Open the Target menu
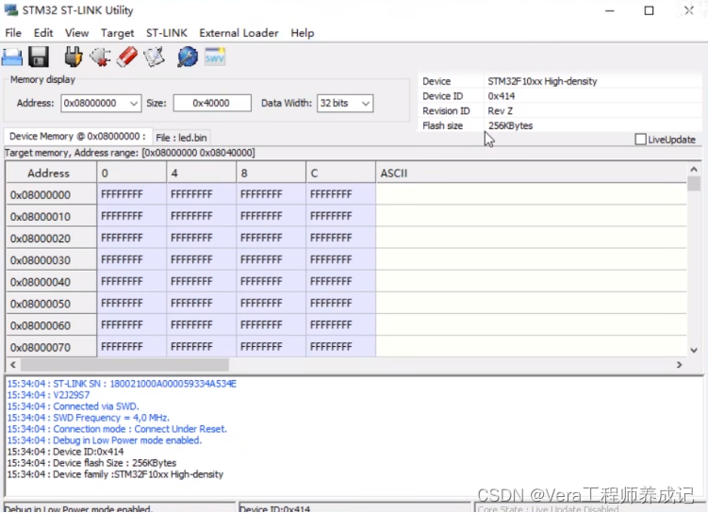Image resolution: width=709 pixels, height=513 pixels. (x=117, y=33)
